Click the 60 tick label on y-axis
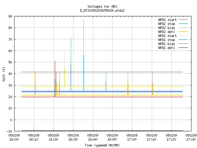197x148 pixels. point(10,51)
